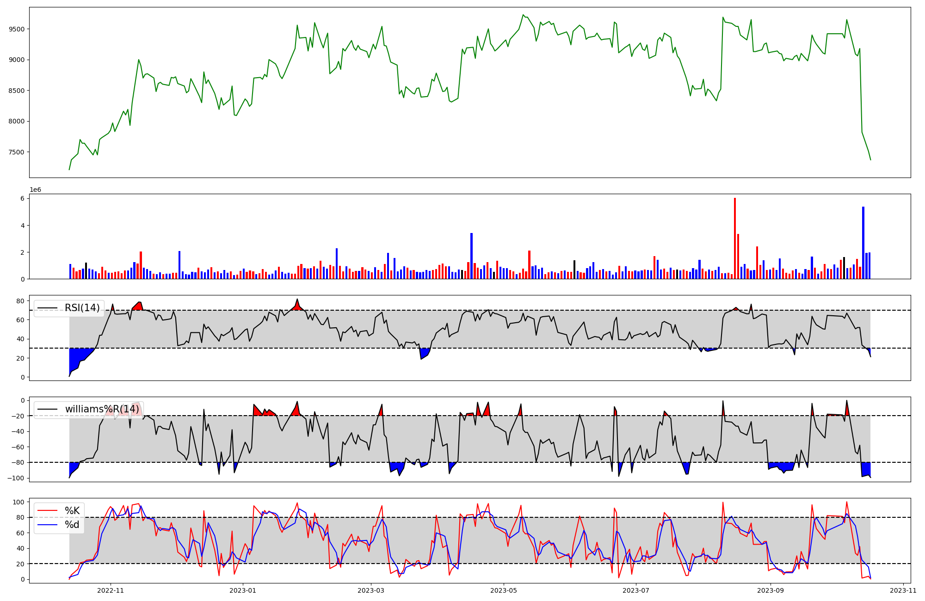925x601 pixels.
Task: Click the 7500 price axis label
Action: tap(17, 152)
